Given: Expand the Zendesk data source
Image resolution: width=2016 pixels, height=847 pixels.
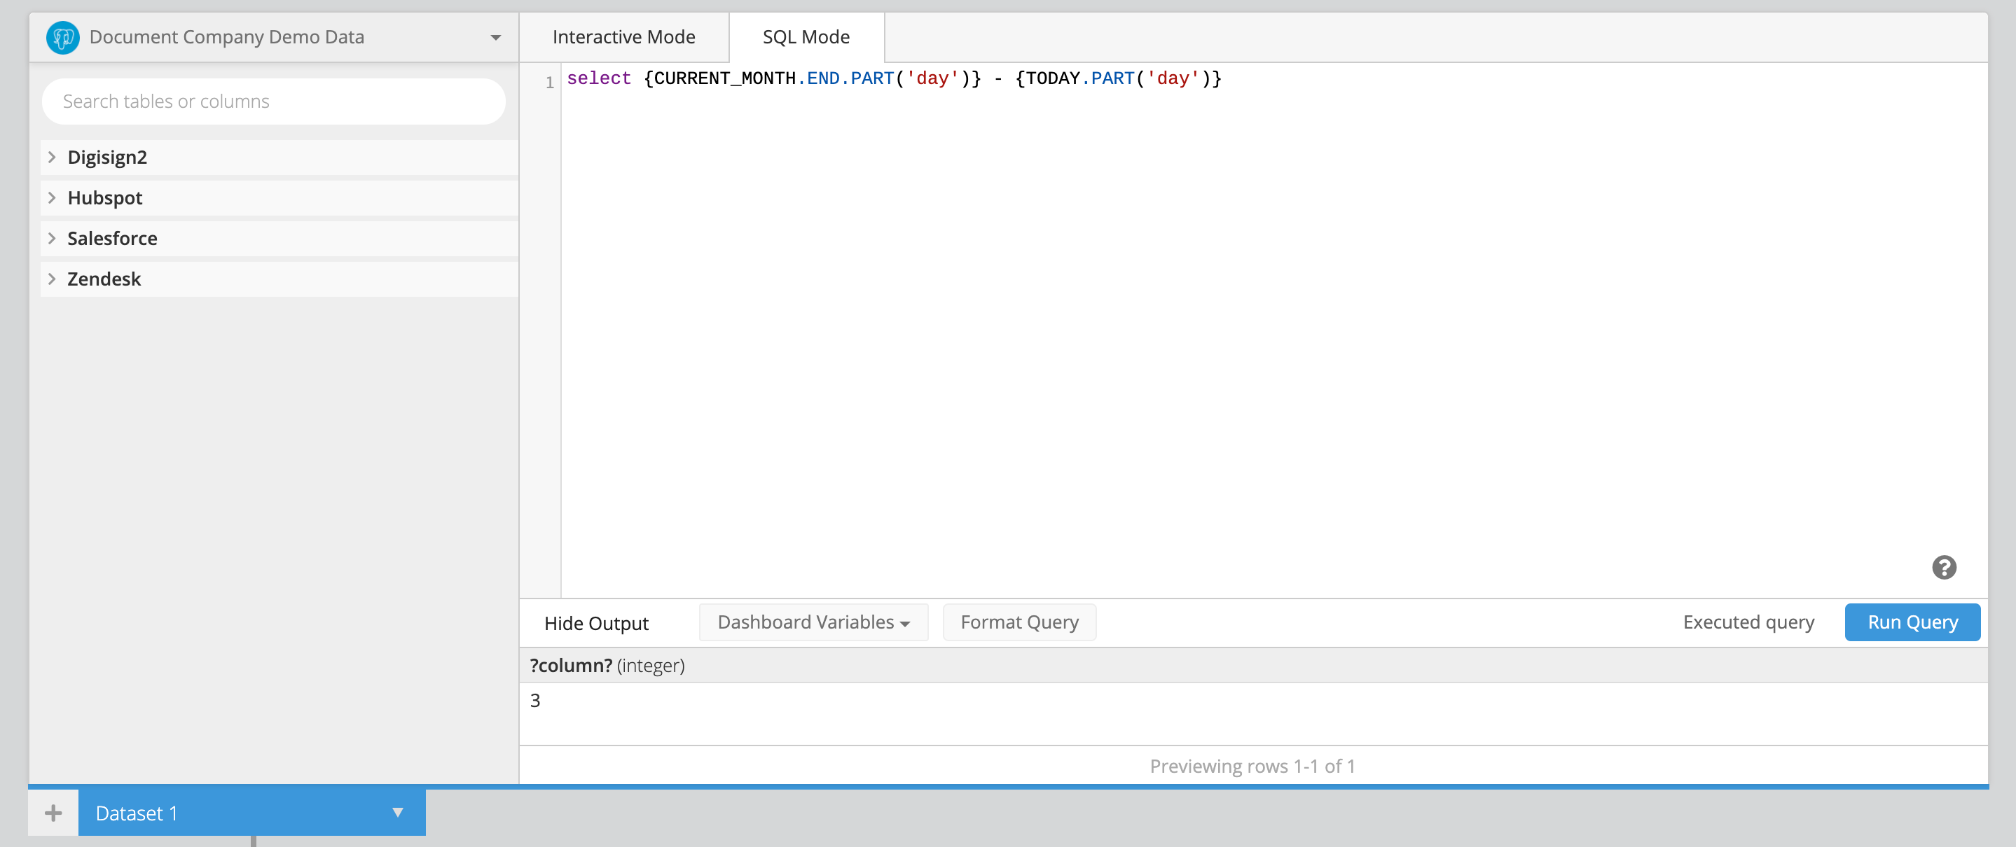Looking at the screenshot, I should point(51,278).
